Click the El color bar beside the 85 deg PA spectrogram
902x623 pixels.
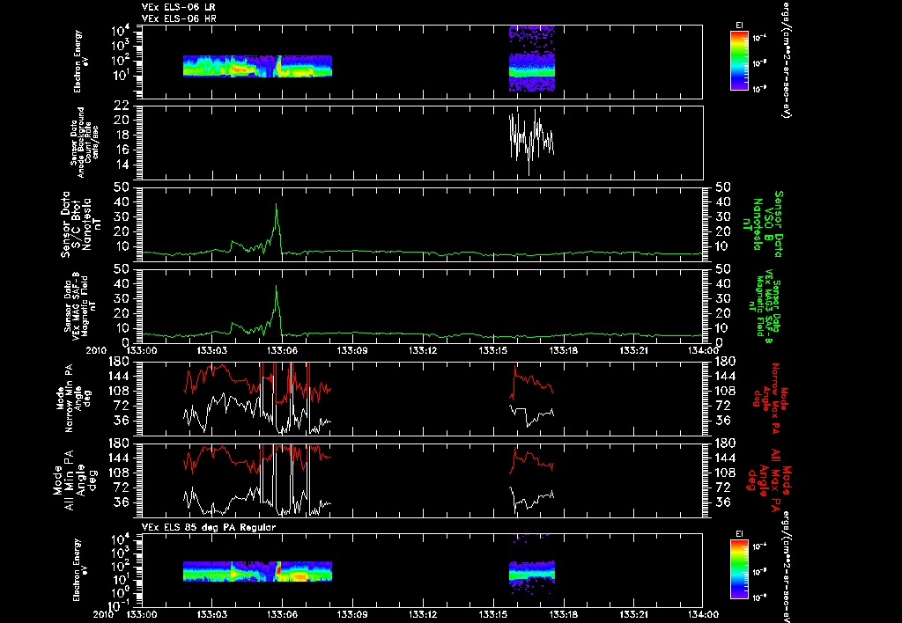[739, 569]
